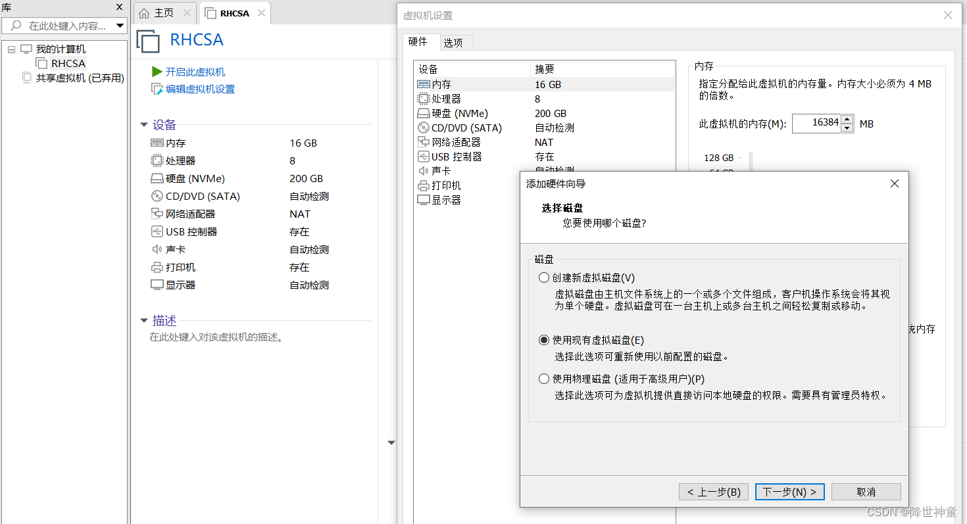Open the library search dropdown arrow
The image size is (967, 524).
120,26
